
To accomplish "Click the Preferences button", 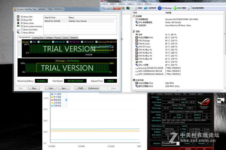I will pos(93,88).
